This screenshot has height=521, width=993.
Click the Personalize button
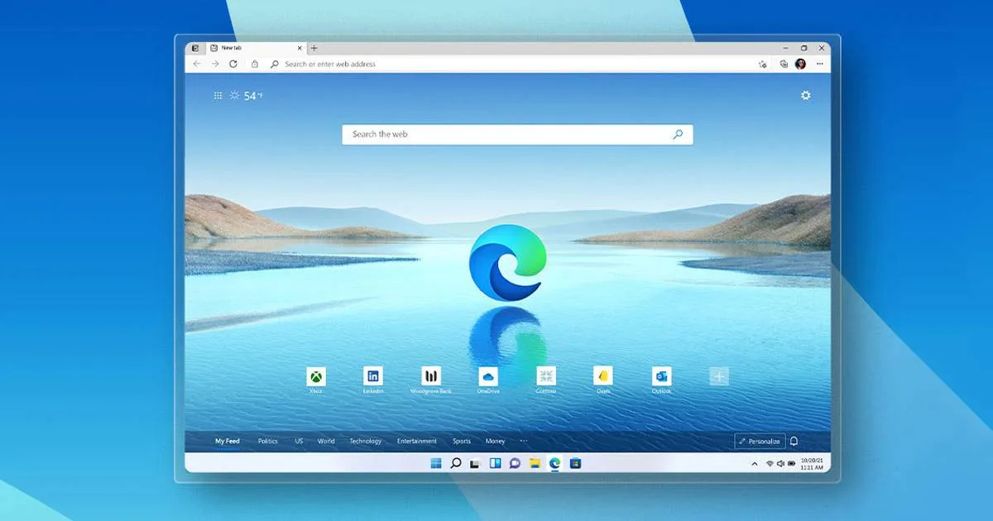(760, 442)
